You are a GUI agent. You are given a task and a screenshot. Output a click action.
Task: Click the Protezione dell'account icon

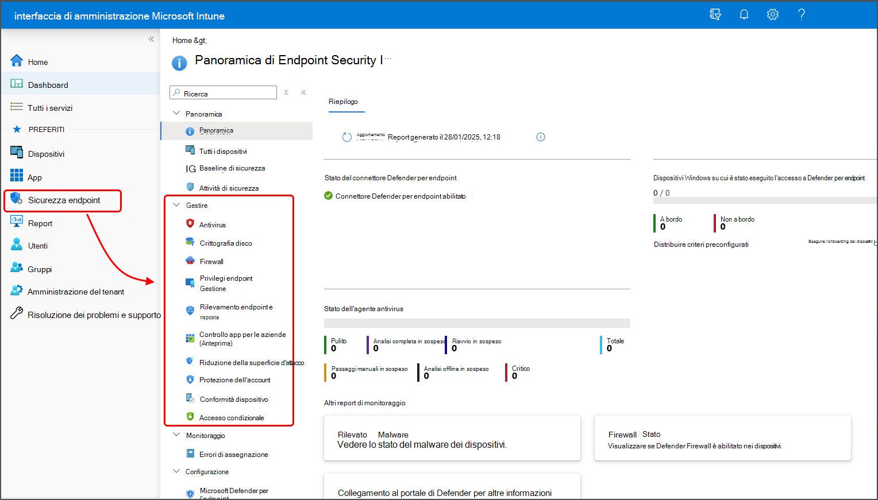point(190,379)
